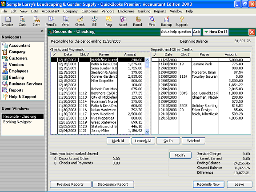
Task: Open the Backup toolbar icon
Action: (166, 21)
